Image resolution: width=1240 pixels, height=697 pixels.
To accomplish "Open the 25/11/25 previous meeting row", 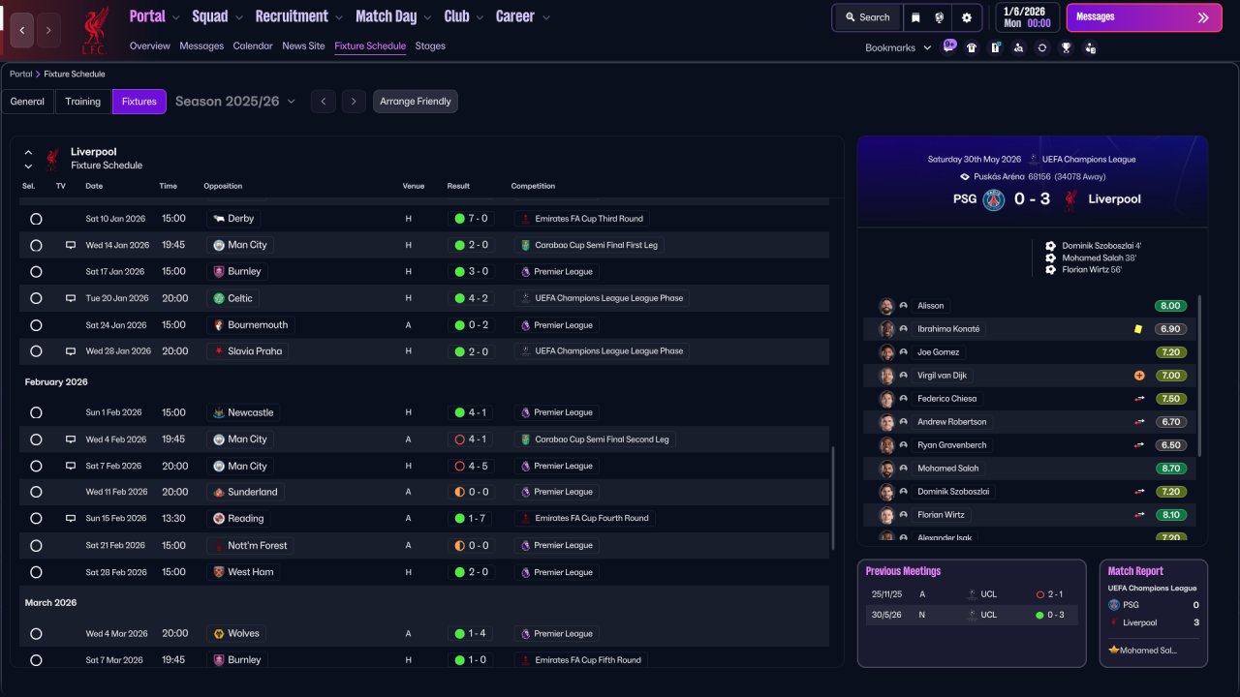I will point(971,594).
